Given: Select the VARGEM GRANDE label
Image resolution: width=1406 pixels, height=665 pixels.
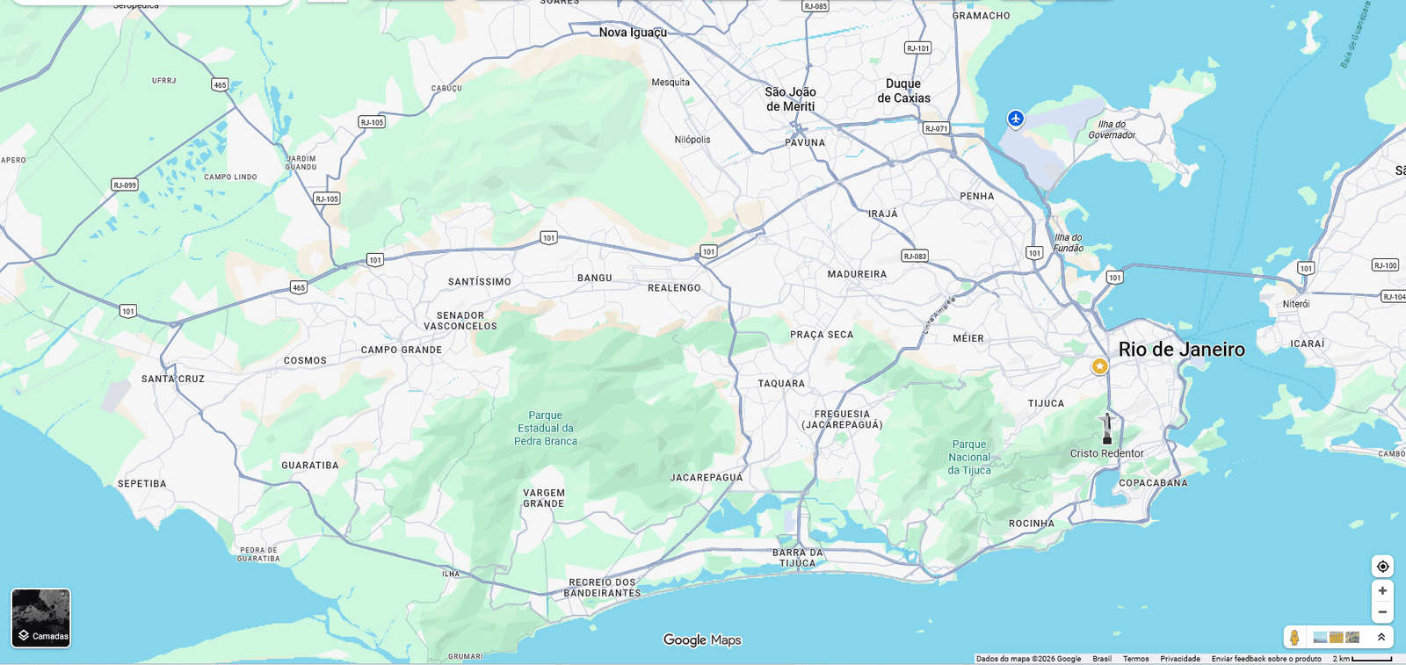Looking at the screenshot, I should [x=544, y=498].
